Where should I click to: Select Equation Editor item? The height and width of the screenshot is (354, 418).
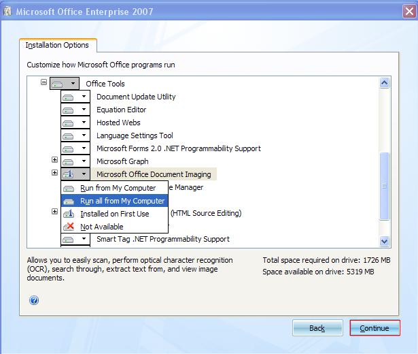tap(121, 110)
